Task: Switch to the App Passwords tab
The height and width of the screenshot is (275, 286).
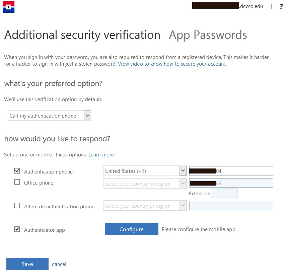Action: (x=208, y=35)
